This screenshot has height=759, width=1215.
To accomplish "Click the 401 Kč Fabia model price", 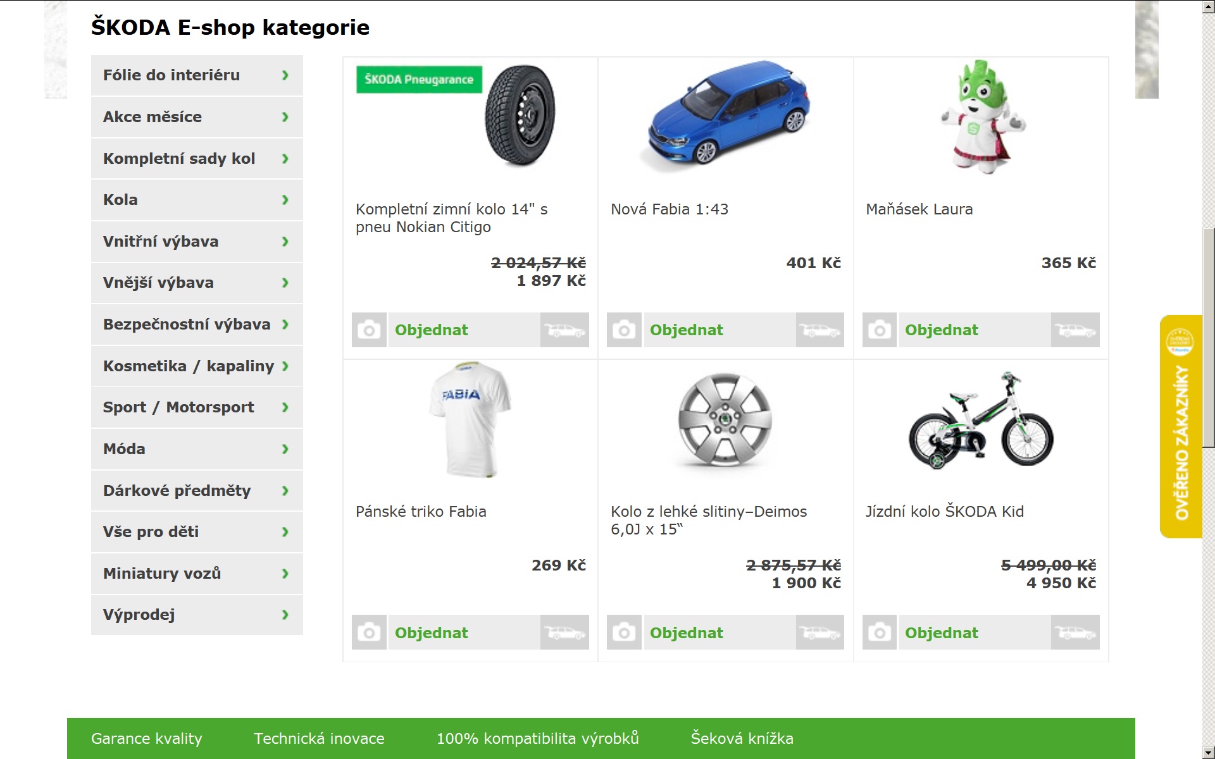I will (x=814, y=263).
